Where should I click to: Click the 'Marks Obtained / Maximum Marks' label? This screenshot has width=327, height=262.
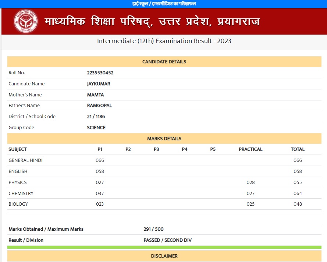(46, 229)
